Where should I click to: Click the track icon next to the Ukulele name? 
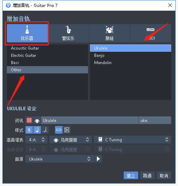pyautogui.click(x=37, y=120)
